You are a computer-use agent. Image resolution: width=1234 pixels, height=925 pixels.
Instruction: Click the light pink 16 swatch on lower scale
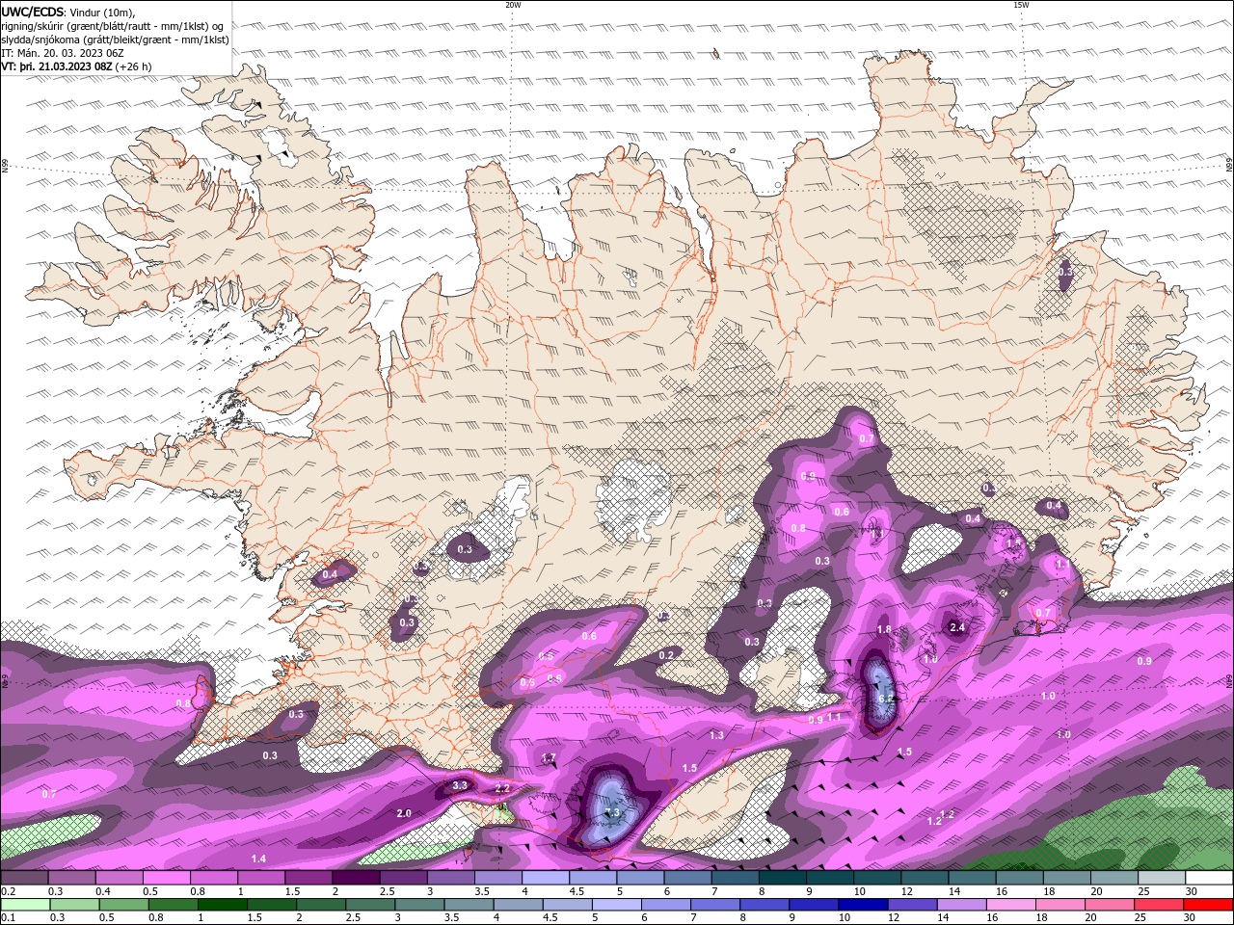[x=1010, y=905]
